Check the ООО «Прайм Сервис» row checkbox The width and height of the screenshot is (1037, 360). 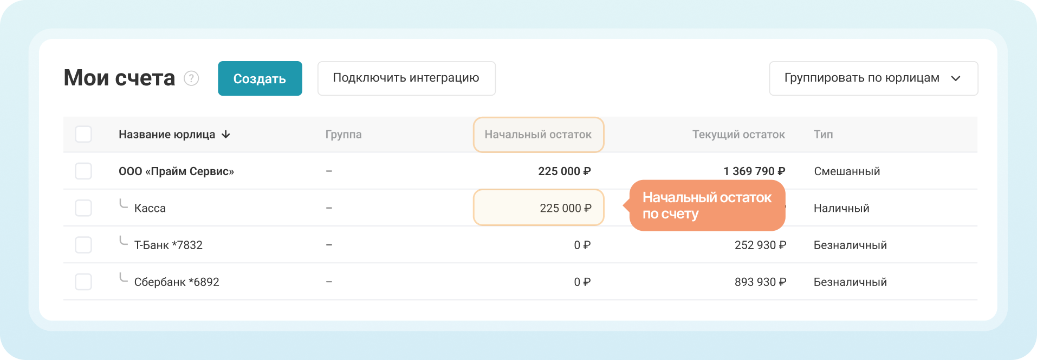(x=83, y=171)
